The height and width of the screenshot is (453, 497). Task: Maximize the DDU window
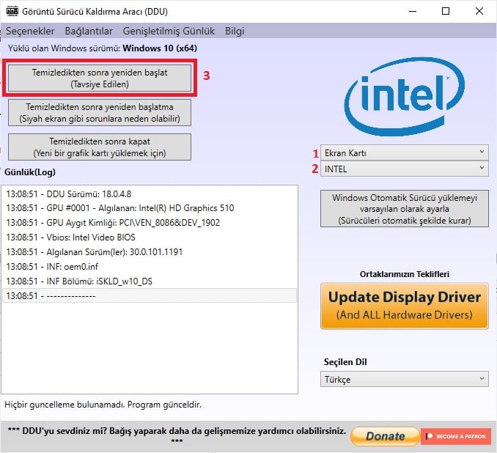pos(446,12)
